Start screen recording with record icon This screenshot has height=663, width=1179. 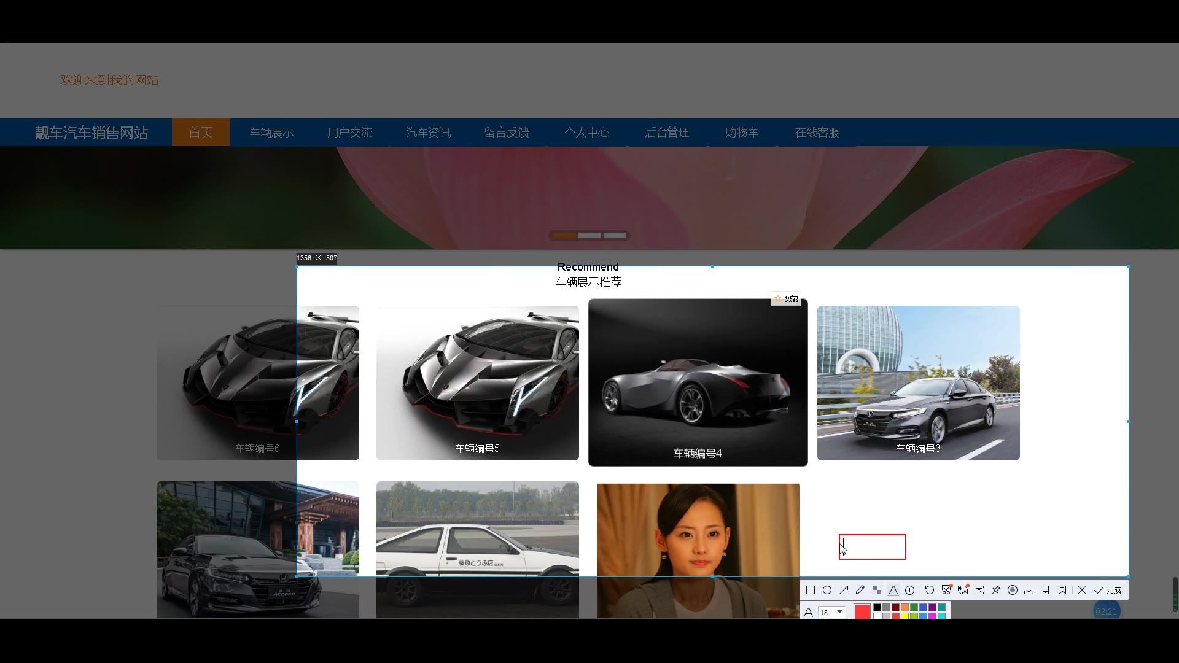[1013, 590]
